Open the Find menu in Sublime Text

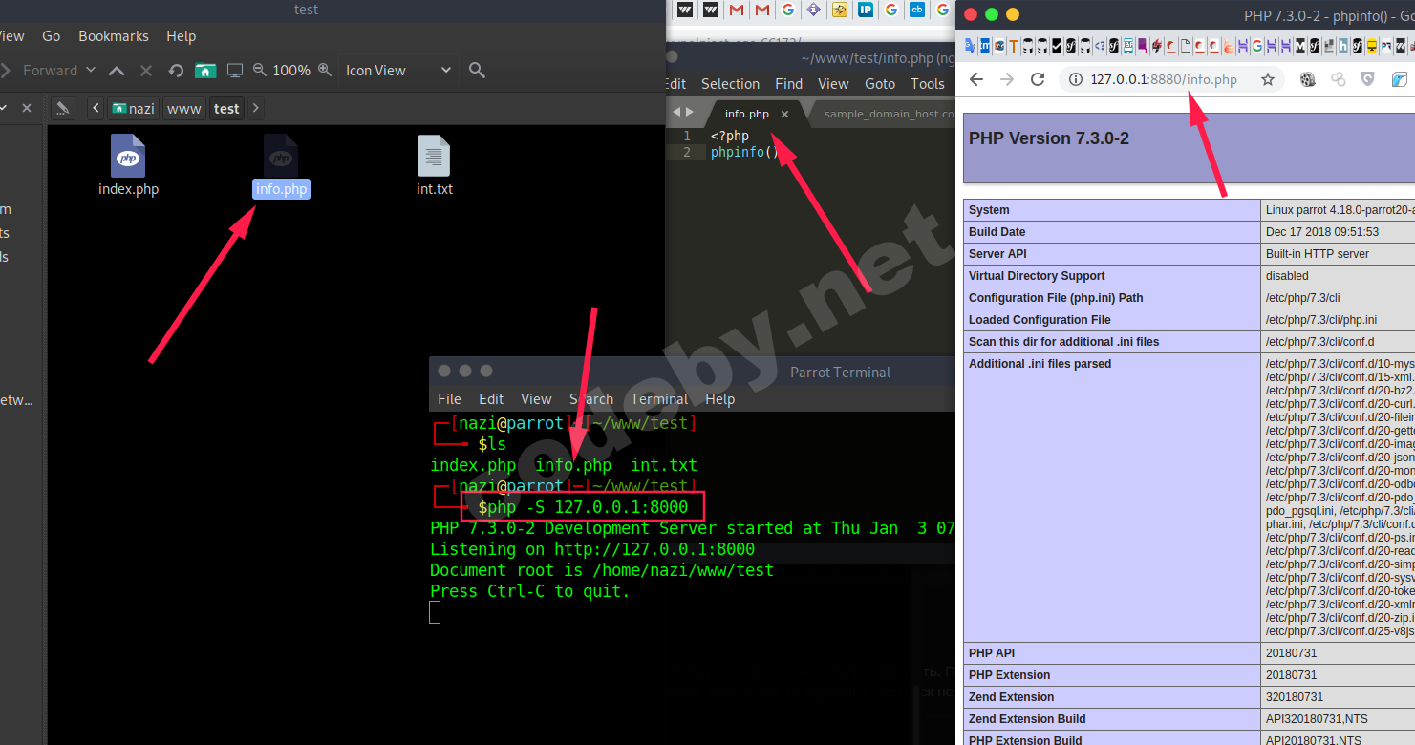tap(788, 84)
